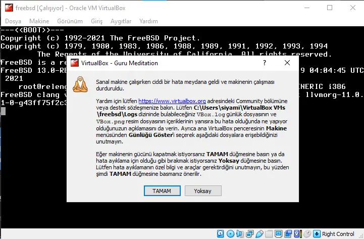Click the bold log path ending 'siyami\VirtualBox VMs'
The width and height of the screenshot is (364, 239).
[240, 108]
